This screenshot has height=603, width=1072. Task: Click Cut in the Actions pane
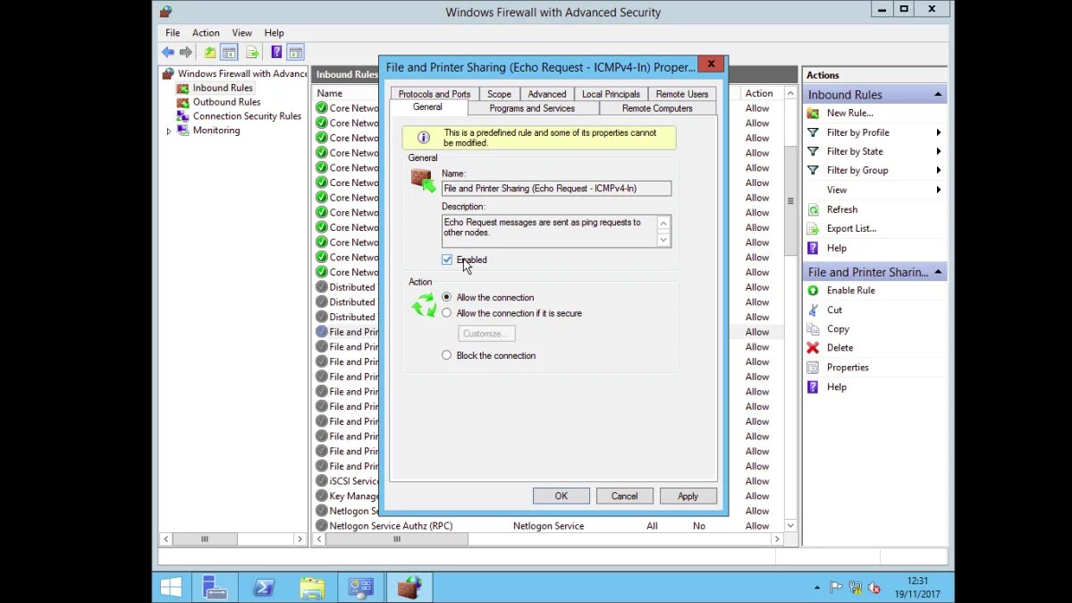(834, 310)
